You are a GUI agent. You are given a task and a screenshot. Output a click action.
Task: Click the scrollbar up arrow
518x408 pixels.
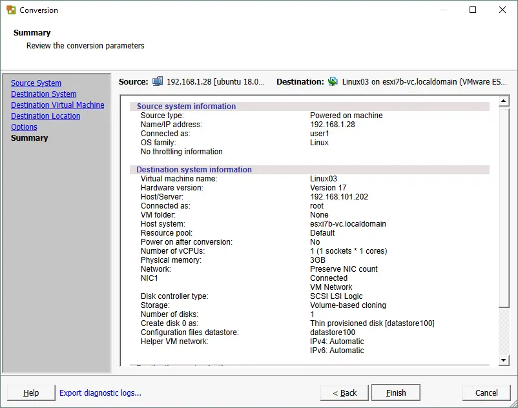click(x=503, y=101)
